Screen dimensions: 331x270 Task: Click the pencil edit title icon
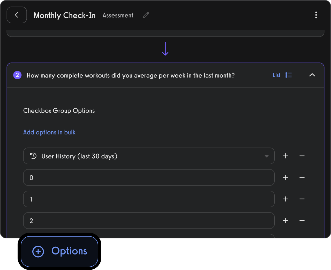click(x=146, y=15)
